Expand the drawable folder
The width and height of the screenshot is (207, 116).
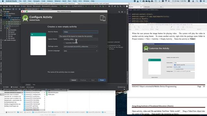[7, 30]
